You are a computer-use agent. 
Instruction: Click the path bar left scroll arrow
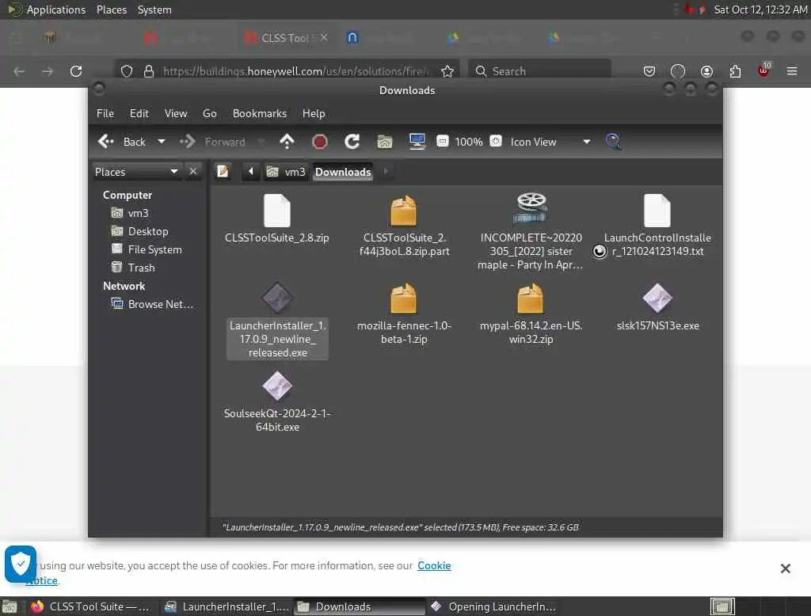point(251,171)
